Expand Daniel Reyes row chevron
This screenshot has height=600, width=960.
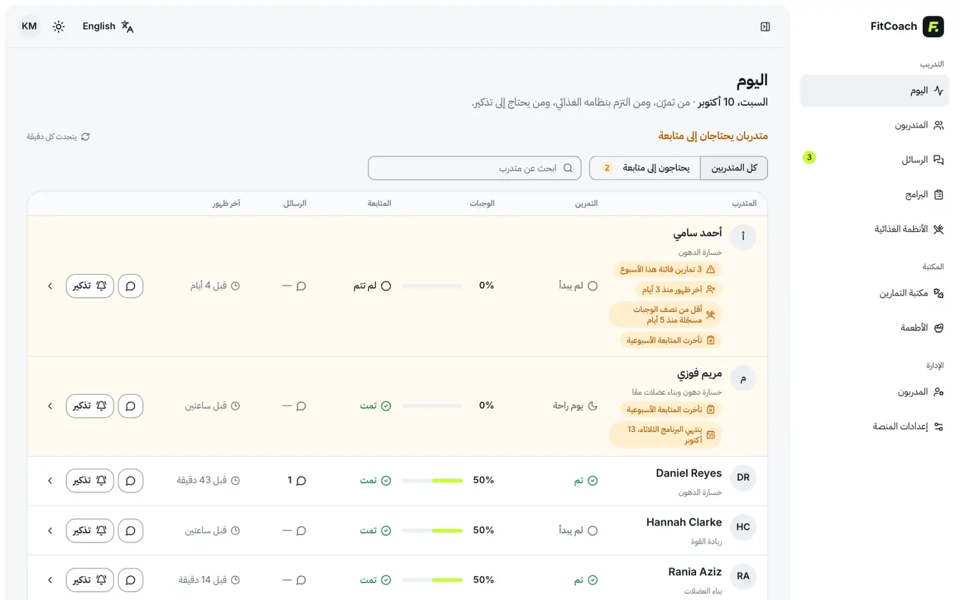[50, 481]
